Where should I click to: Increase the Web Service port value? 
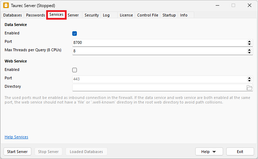click(x=249, y=78)
